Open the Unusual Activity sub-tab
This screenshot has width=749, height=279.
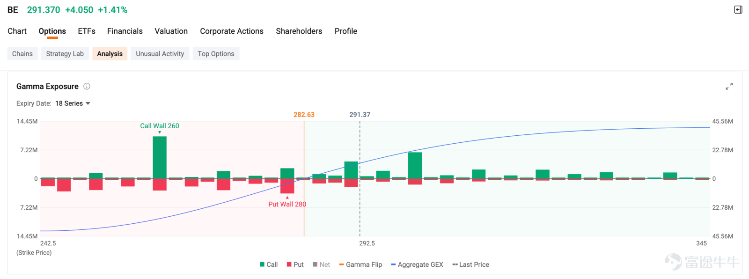point(160,54)
